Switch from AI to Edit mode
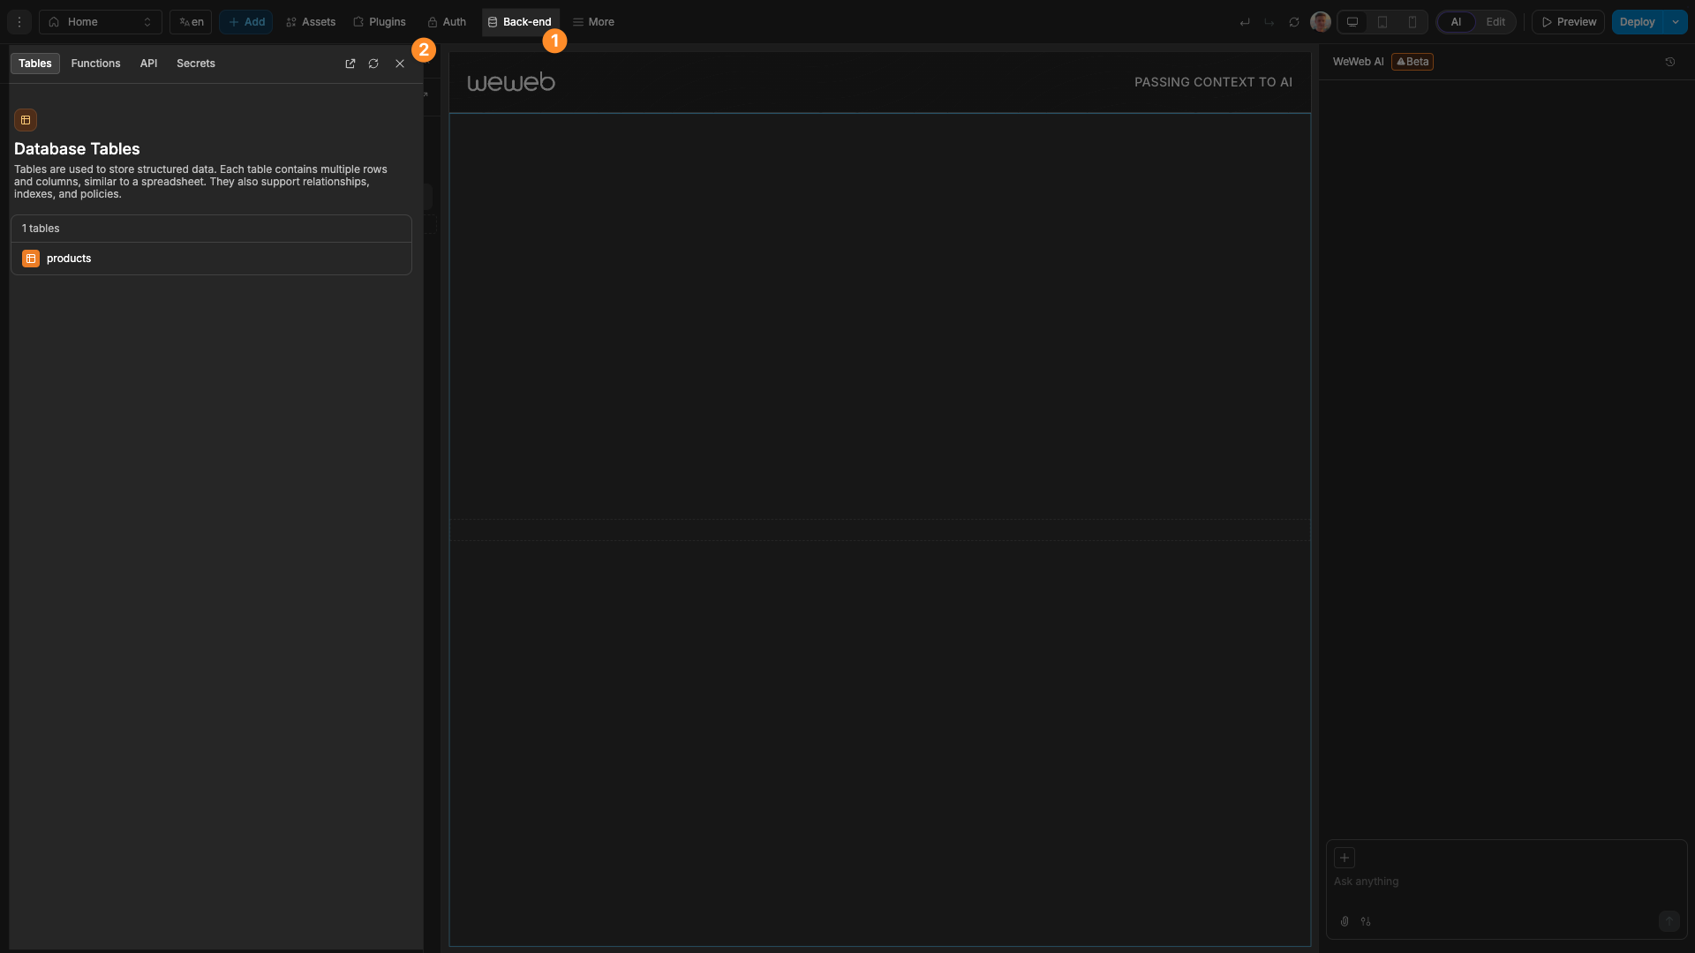The height and width of the screenshot is (953, 1695). coord(1496,22)
